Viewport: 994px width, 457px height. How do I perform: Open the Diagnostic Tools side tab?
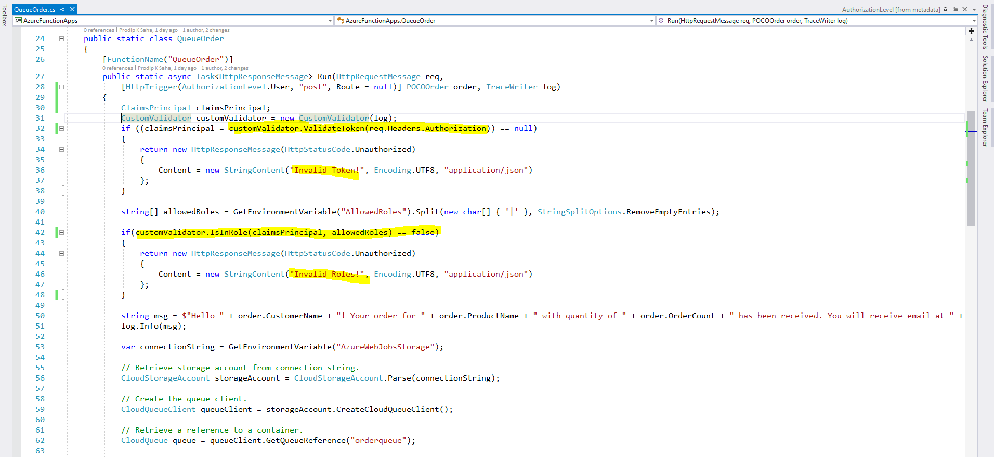click(985, 27)
